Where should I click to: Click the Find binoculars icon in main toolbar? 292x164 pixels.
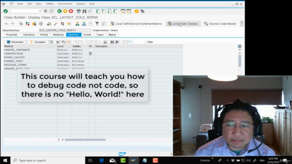84,11
